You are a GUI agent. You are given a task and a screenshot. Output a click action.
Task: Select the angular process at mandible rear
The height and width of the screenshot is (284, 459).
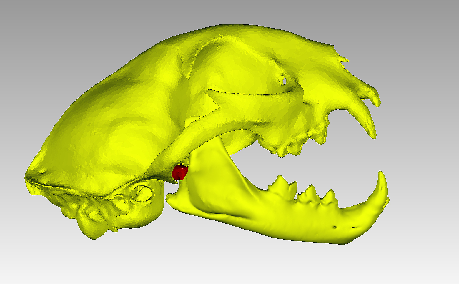(172, 196)
